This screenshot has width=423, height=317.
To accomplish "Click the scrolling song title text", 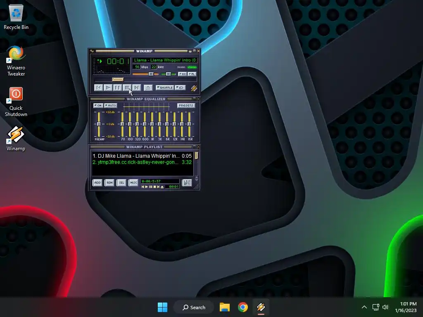I will (x=165, y=60).
